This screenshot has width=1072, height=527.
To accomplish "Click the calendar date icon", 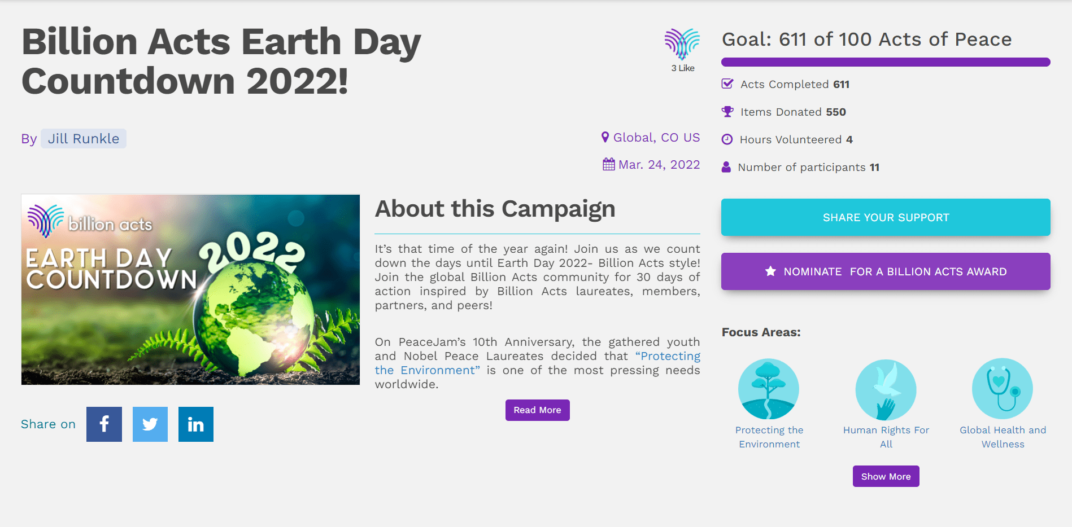I will pyautogui.click(x=609, y=164).
